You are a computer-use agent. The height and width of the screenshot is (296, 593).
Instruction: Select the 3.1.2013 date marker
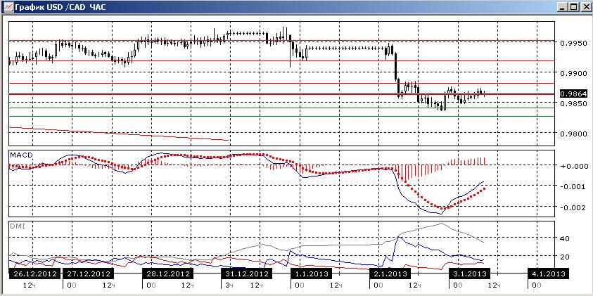click(469, 274)
